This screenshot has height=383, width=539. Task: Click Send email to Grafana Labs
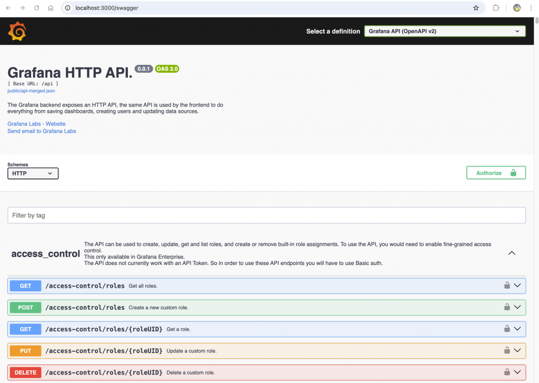(42, 131)
